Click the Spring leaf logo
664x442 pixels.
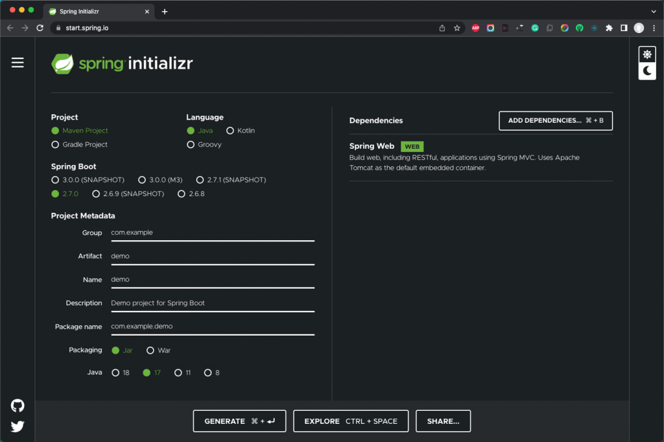(62, 64)
